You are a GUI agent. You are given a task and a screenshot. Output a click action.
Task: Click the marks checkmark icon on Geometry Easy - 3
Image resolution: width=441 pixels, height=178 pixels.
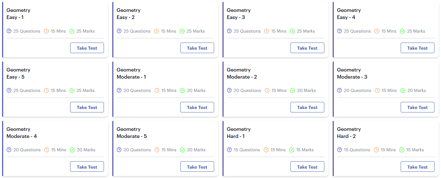pos(292,31)
